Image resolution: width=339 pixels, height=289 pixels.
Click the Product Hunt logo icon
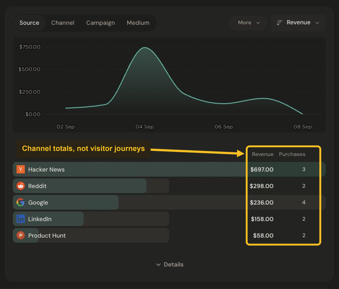[x=21, y=235]
